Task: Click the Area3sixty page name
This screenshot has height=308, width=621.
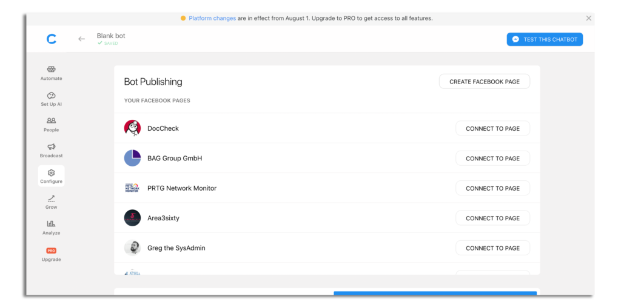Action: [x=163, y=218]
